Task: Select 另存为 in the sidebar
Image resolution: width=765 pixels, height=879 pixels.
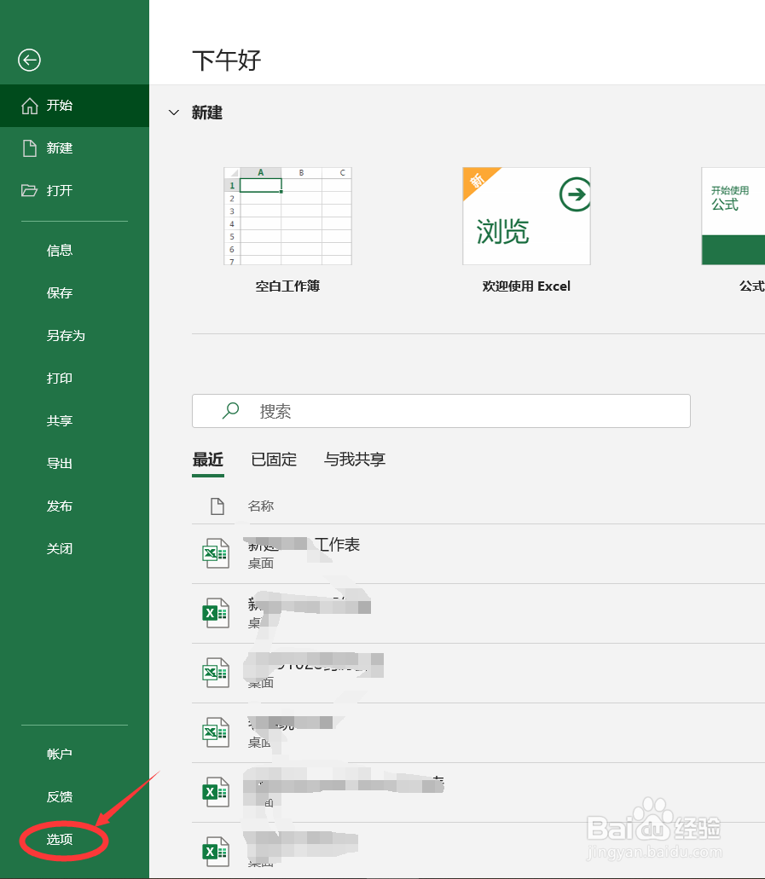Action: pyautogui.click(x=60, y=335)
